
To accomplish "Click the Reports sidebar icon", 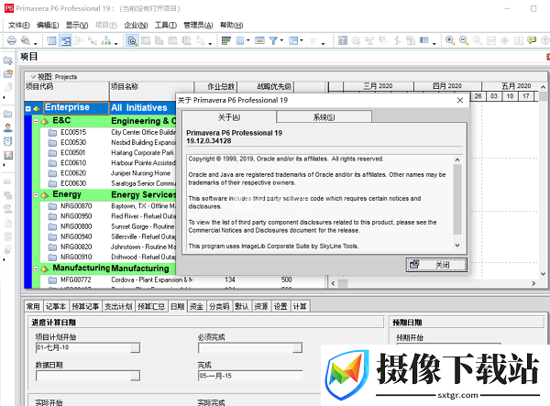I will tap(7, 141).
